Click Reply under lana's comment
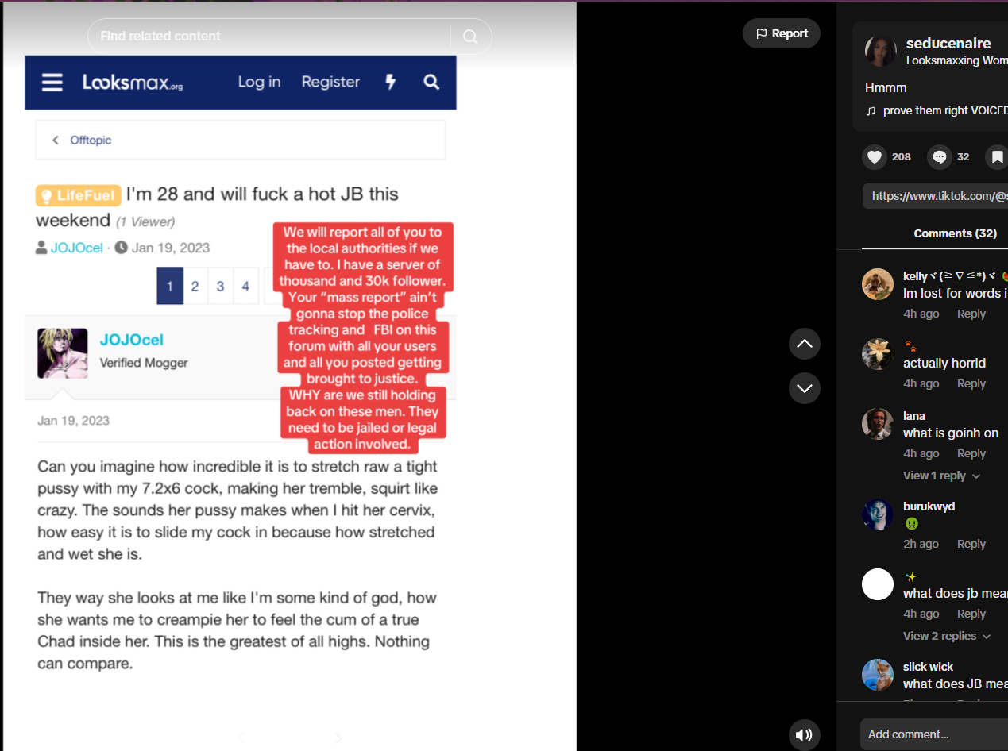 pos(971,453)
